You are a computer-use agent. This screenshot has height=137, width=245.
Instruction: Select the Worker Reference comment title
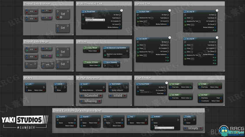tap(88, 78)
